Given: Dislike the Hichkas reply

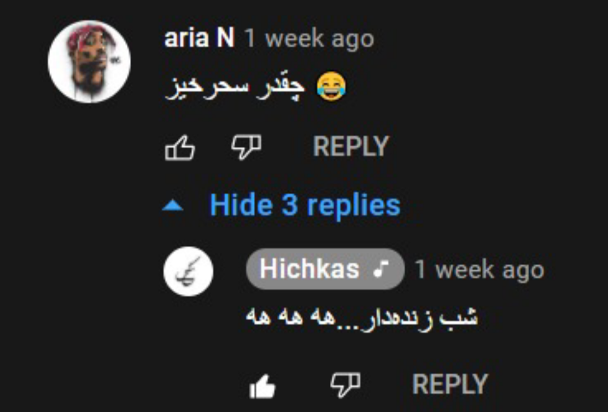Looking at the screenshot, I should [345, 385].
